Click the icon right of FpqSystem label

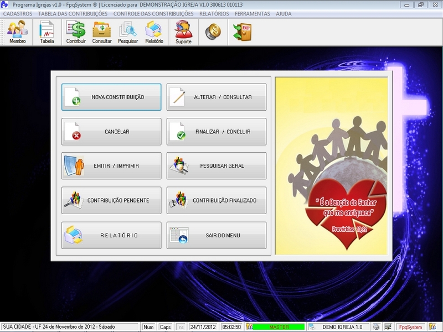pyautogui.click(x=432, y=326)
